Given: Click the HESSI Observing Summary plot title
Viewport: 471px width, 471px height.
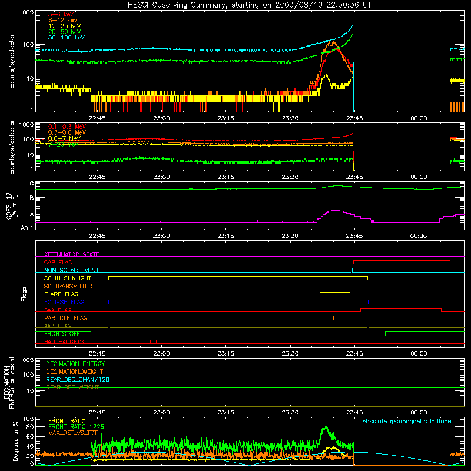Looking at the screenshot, I should tap(250, 5).
